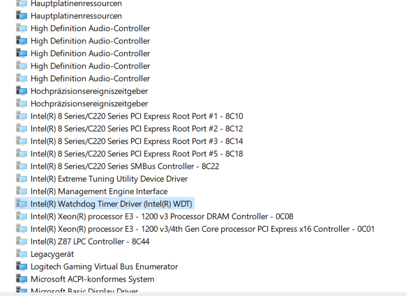Click the icon of Intel(R) Management Engine Interface
The image size is (407, 296).
point(22,191)
